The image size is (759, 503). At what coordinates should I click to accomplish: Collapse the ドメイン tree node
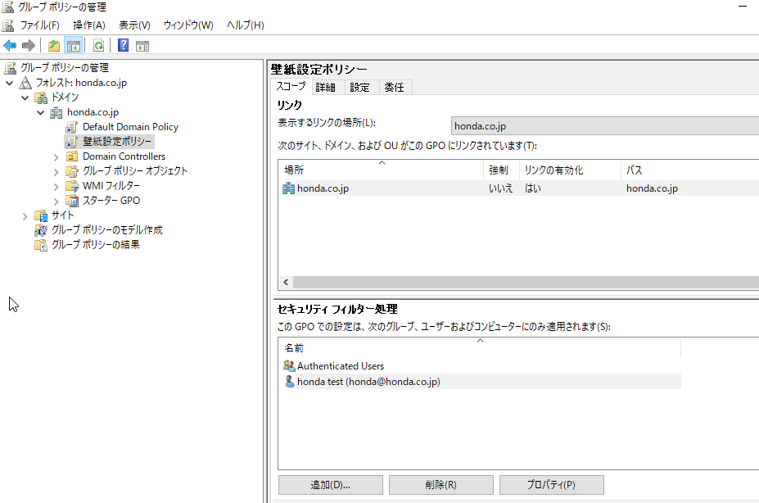(25, 97)
